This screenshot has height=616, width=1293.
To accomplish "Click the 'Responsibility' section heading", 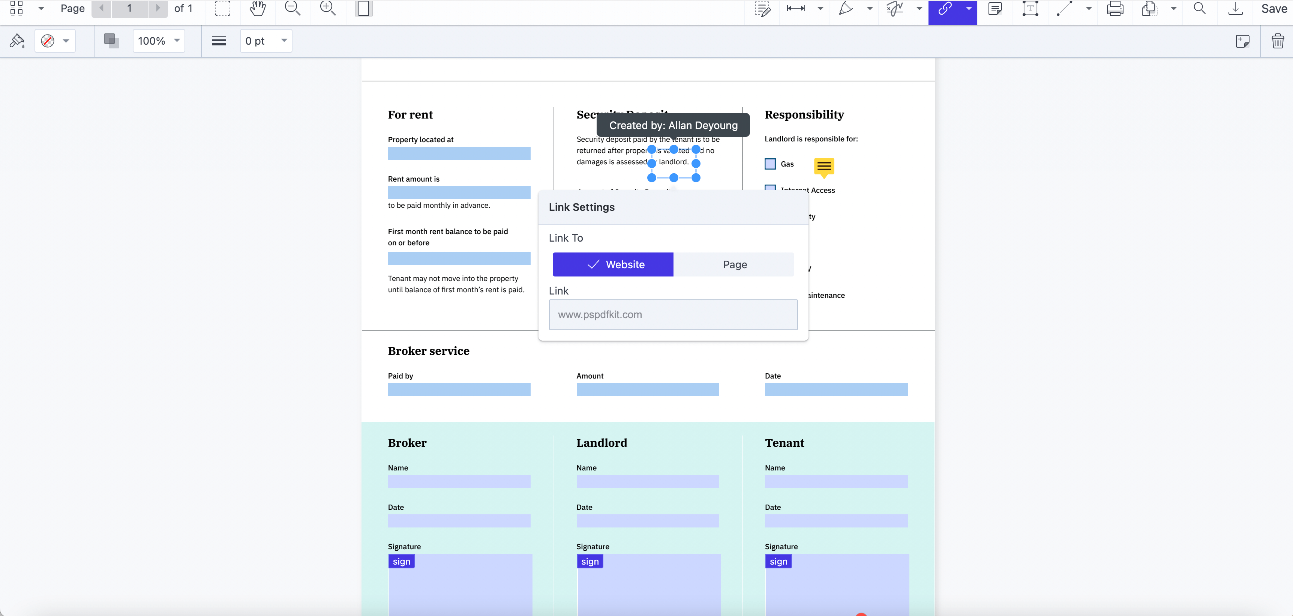I will (804, 114).
